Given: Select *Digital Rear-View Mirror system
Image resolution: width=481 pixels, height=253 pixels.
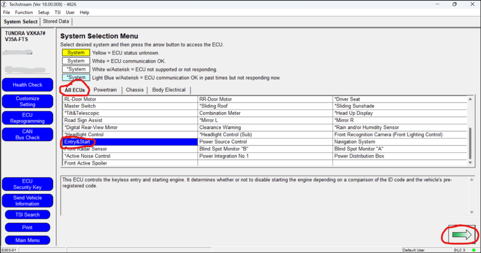Looking at the screenshot, I should click(130, 127).
